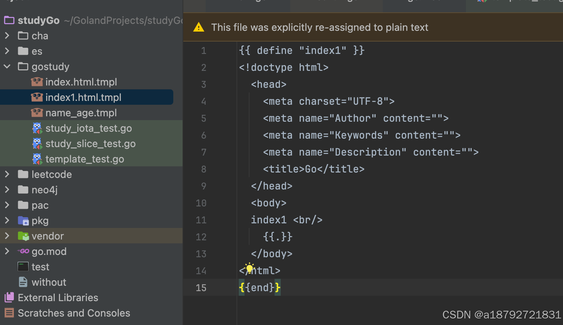Image resolution: width=563 pixels, height=325 pixels.
Task: Click the cha folder icon
Action: 23,36
